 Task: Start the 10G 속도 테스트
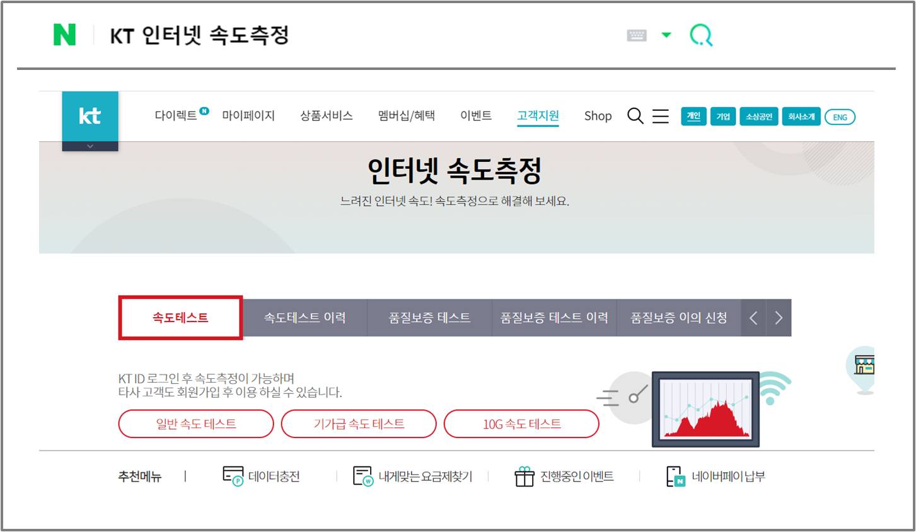[521, 424]
